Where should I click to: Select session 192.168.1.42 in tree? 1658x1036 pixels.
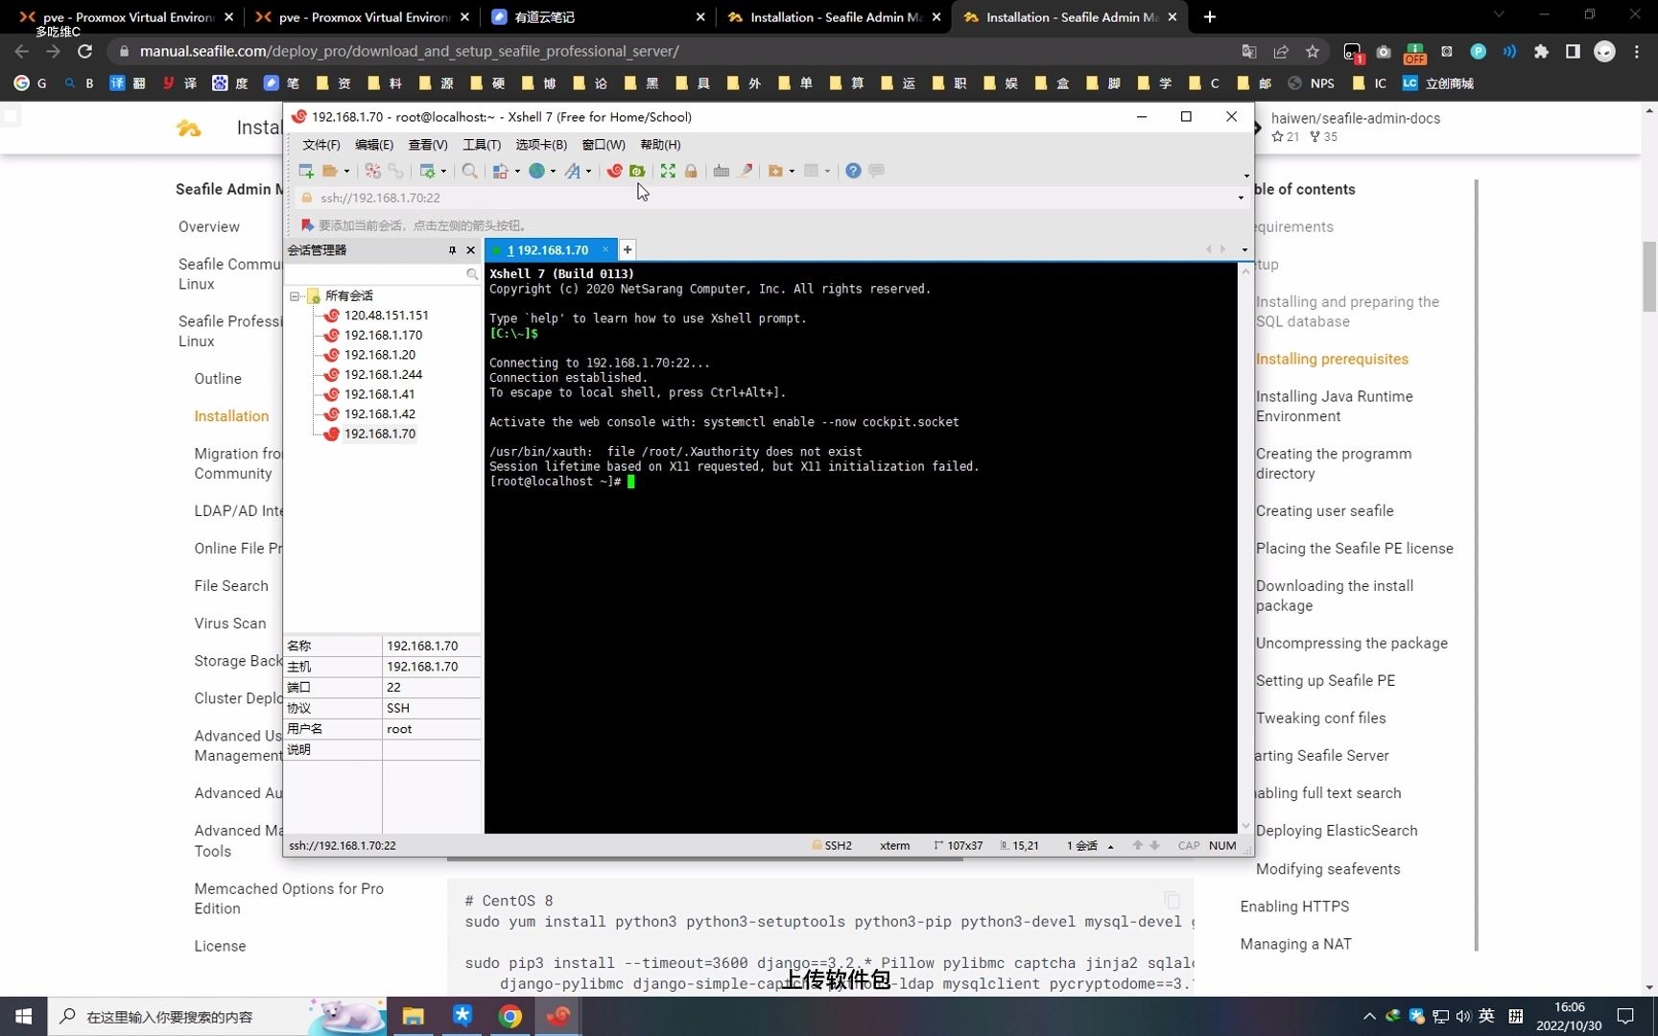(x=379, y=414)
